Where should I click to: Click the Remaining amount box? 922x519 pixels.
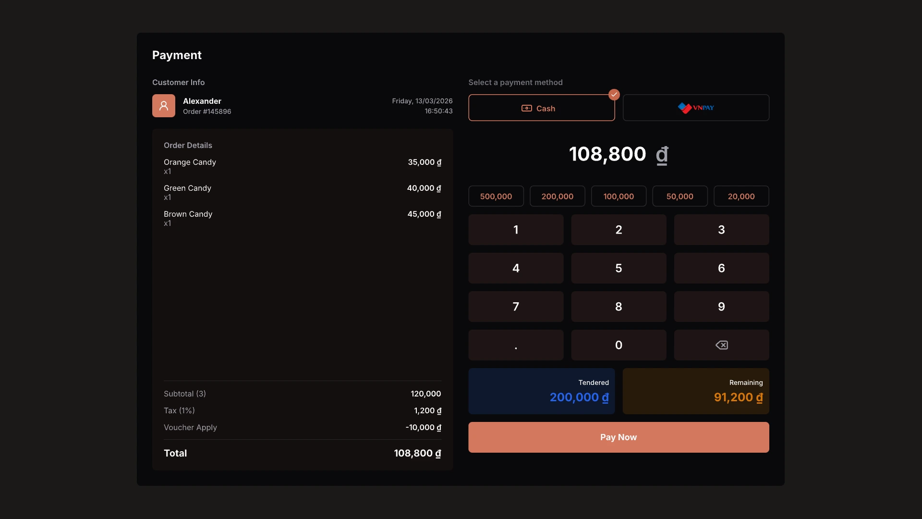pyautogui.click(x=696, y=391)
